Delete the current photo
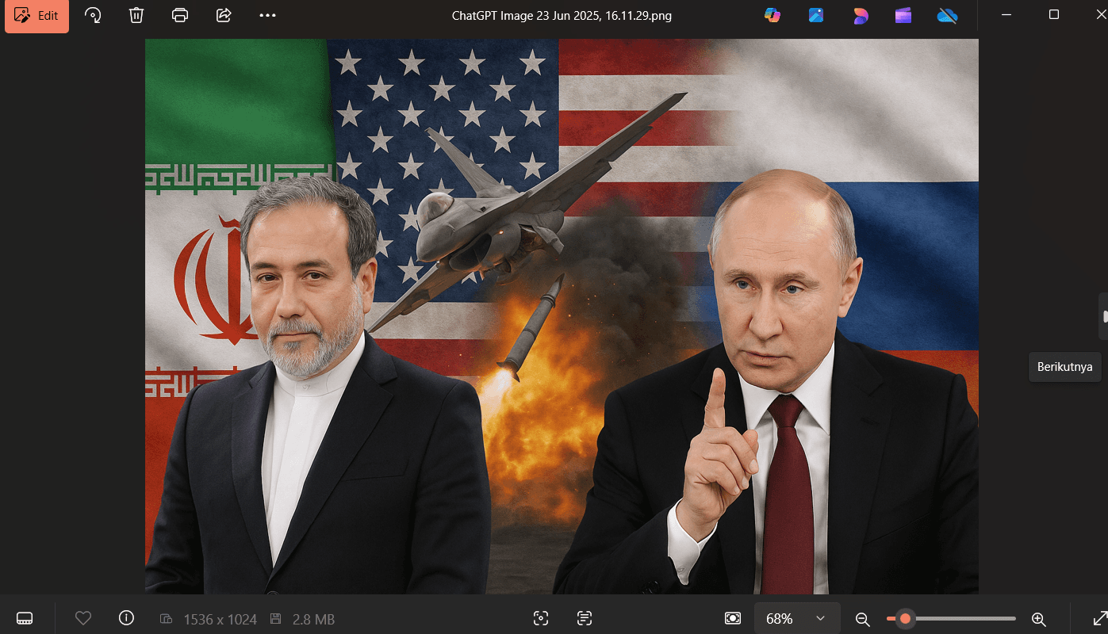The width and height of the screenshot is (1108, 634). pos(136,14)
